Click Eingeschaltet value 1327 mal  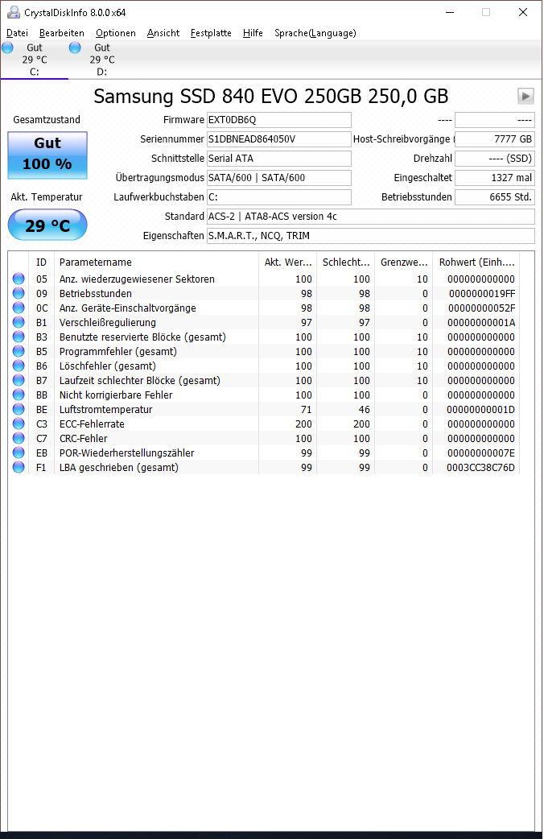[495, 178]
